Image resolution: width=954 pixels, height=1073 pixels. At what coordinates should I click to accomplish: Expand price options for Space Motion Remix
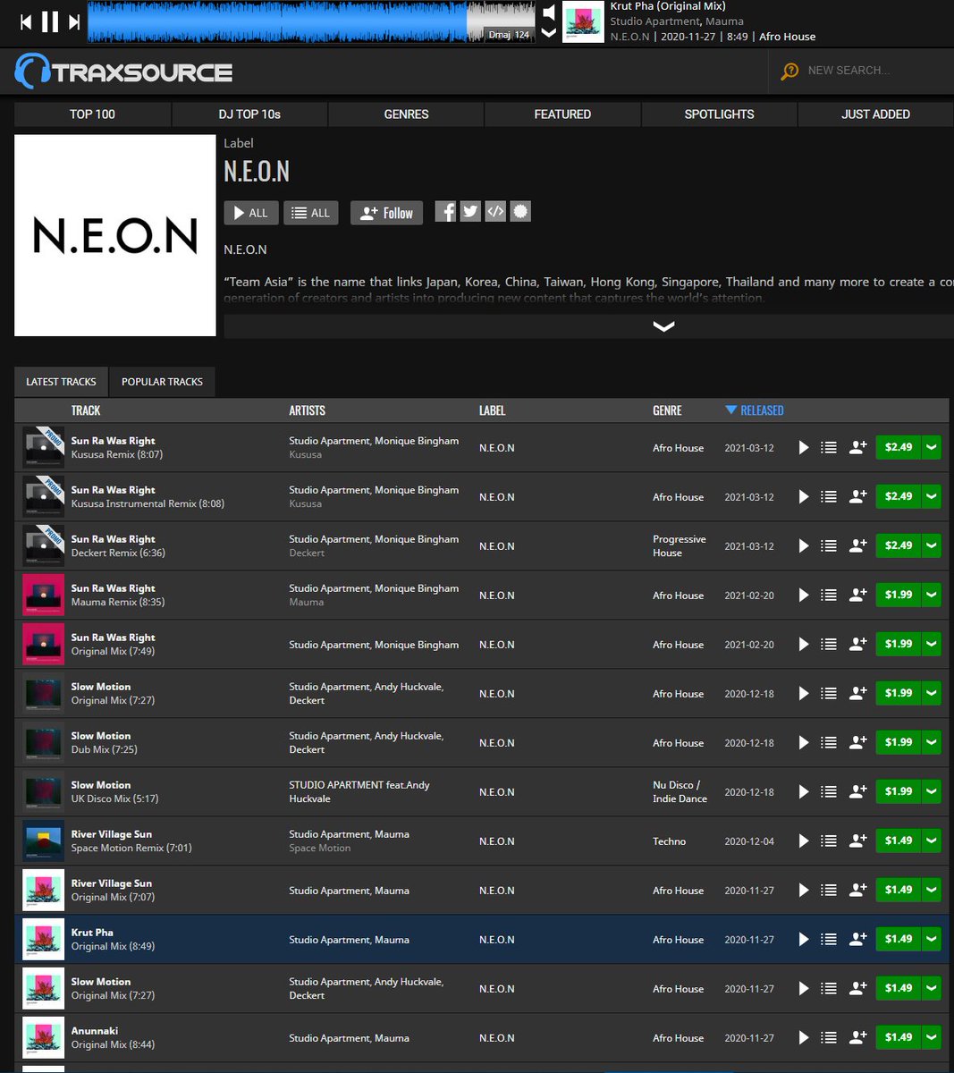pos(932,841)
